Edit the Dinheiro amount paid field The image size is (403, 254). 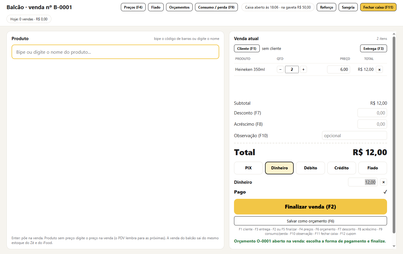tap(363, 182)
